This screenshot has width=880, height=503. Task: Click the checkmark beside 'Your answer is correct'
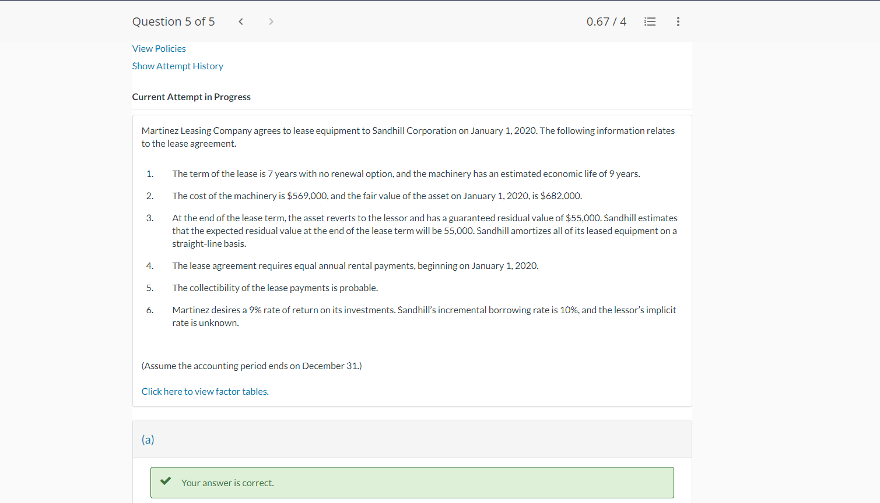(166, 481)
